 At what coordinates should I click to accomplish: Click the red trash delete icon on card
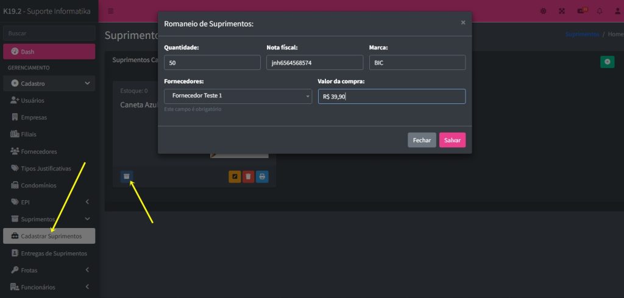point(248,177)
